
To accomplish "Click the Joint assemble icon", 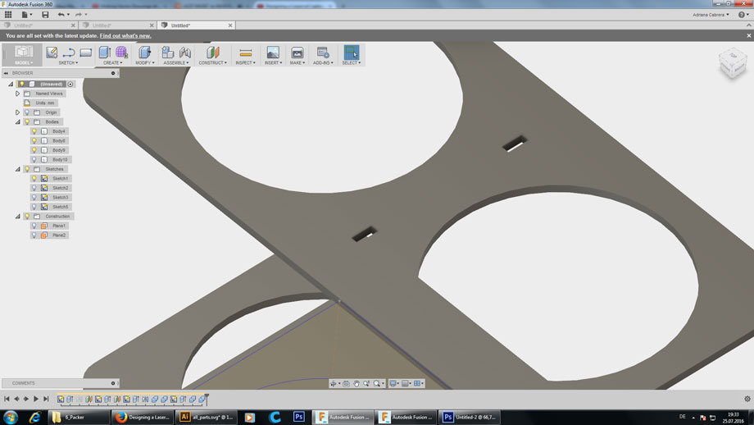I will coord(184,52).
